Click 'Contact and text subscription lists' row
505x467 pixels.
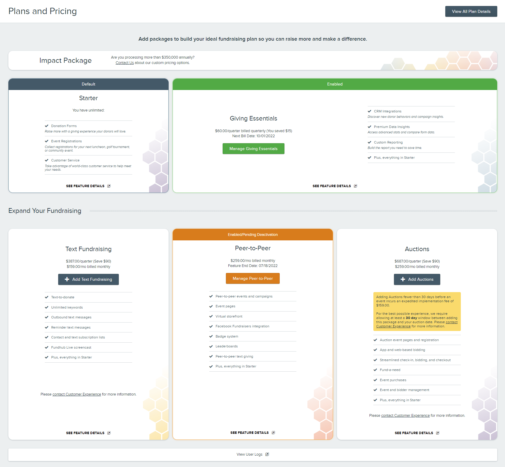[x=88, y=337]
